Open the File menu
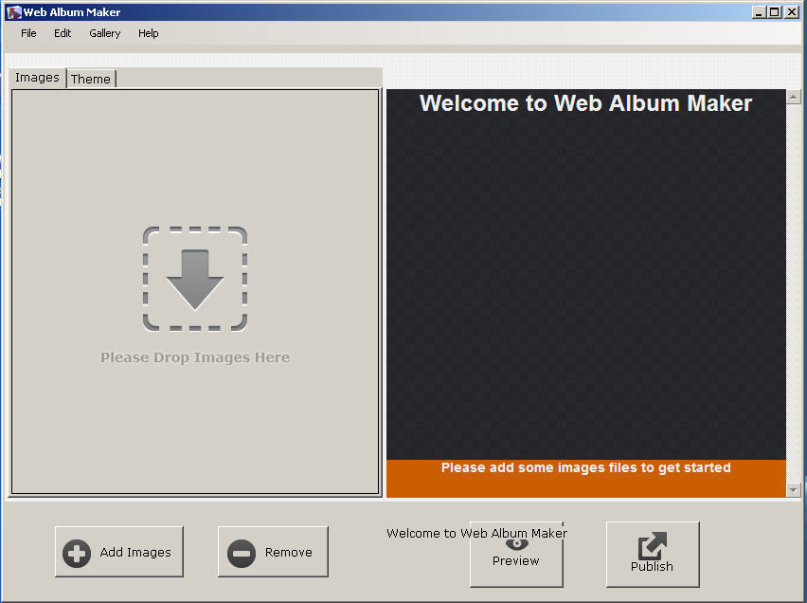This screenshot has height=603, width=807. click(27, 33)
